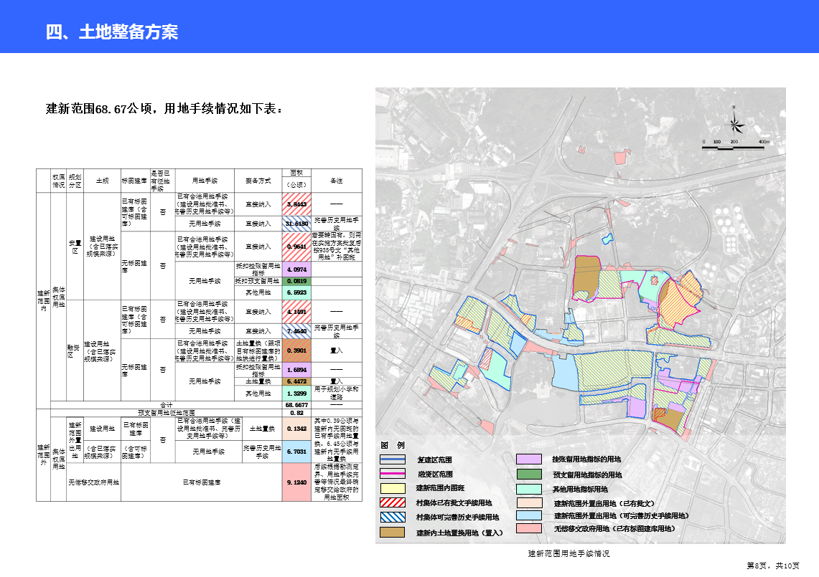Image resolution: width=819 pixels, height=577 pixels.
Task: Click the red hatched 村集体已有批文手续用地 legend symbol
Action: click(393, 502)
